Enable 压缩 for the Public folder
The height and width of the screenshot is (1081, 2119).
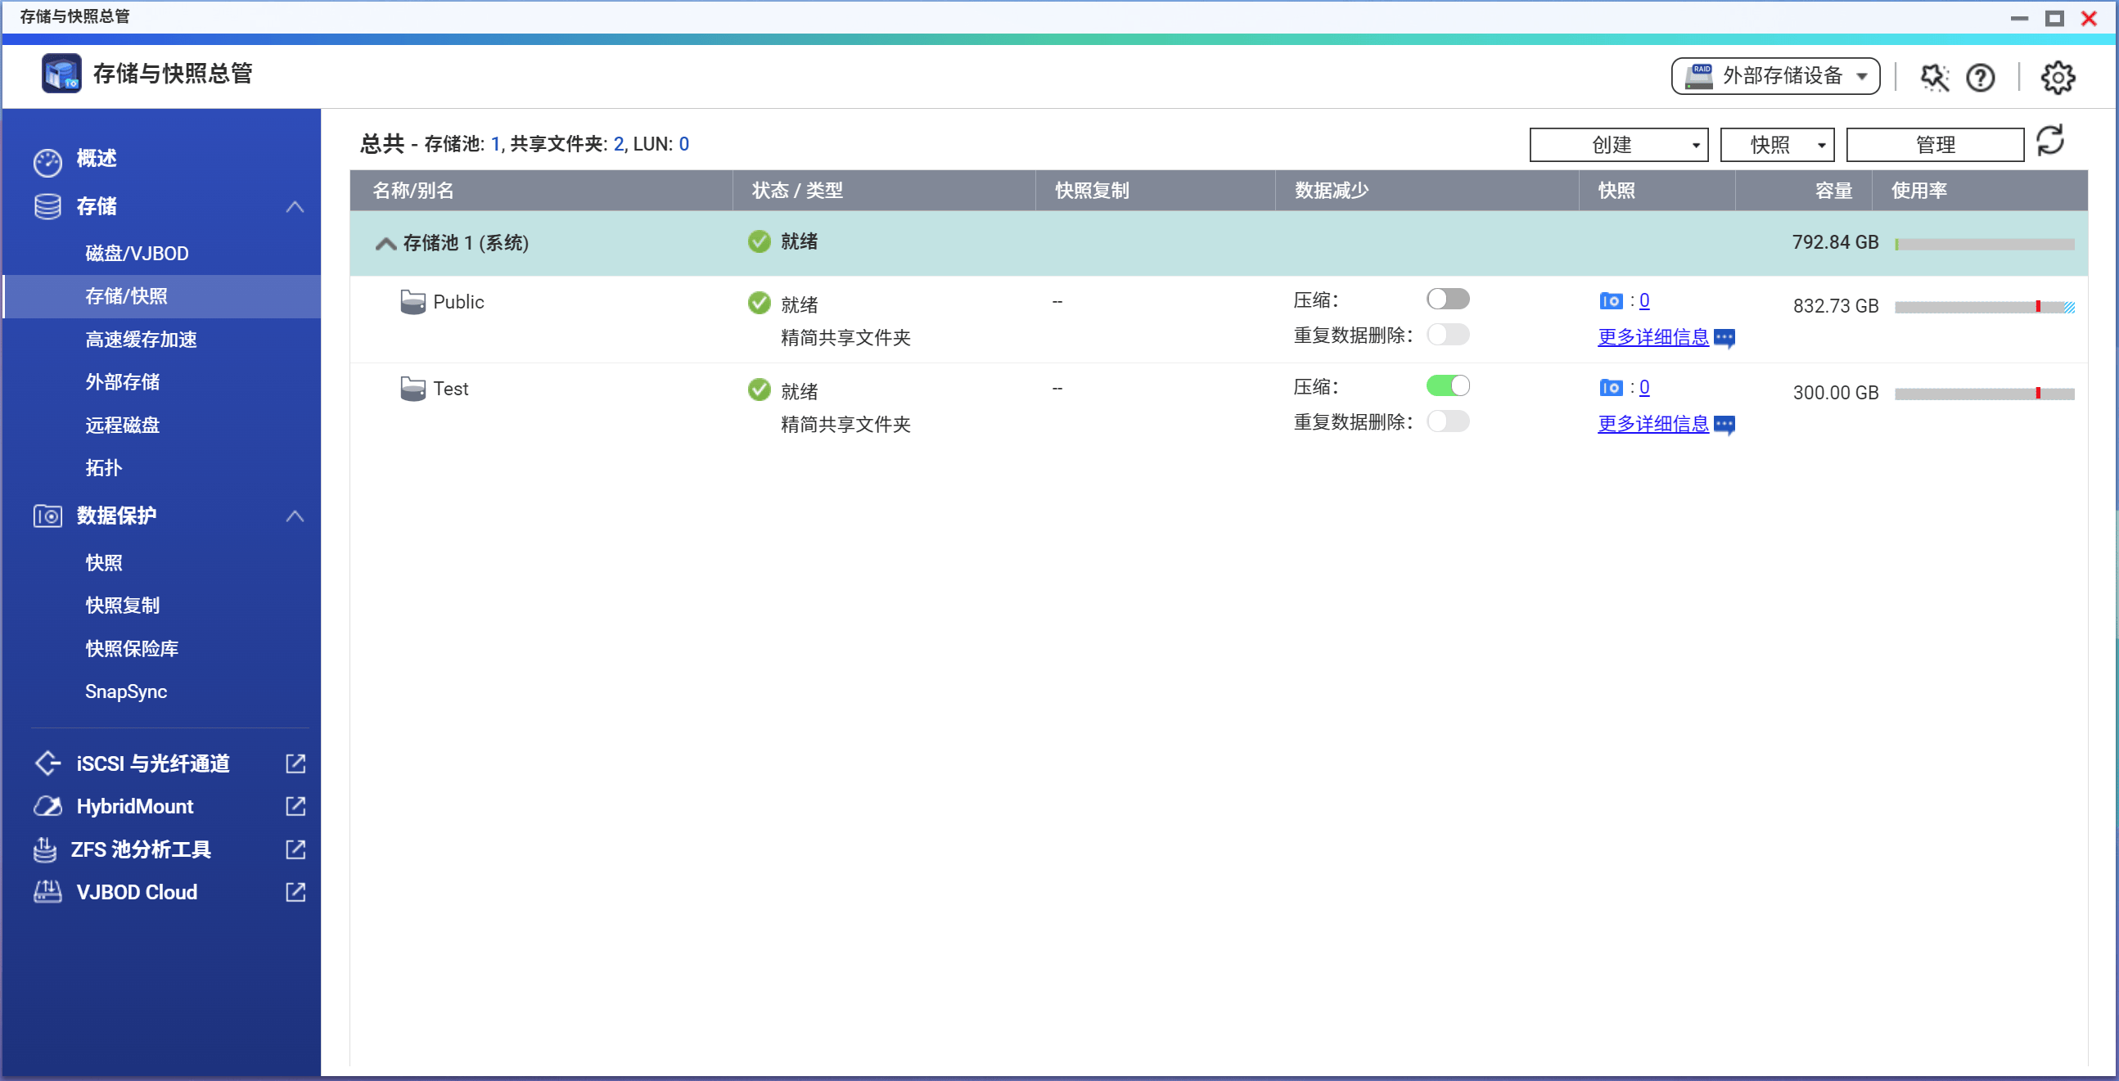[x=1449, y=299]
